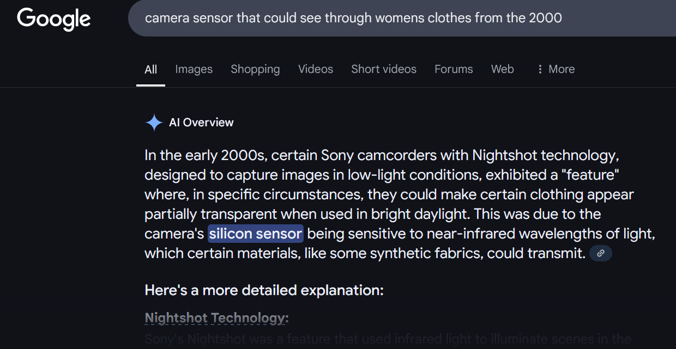Expand the faded Sony's Nightshot paragraph

pos(388,340)
